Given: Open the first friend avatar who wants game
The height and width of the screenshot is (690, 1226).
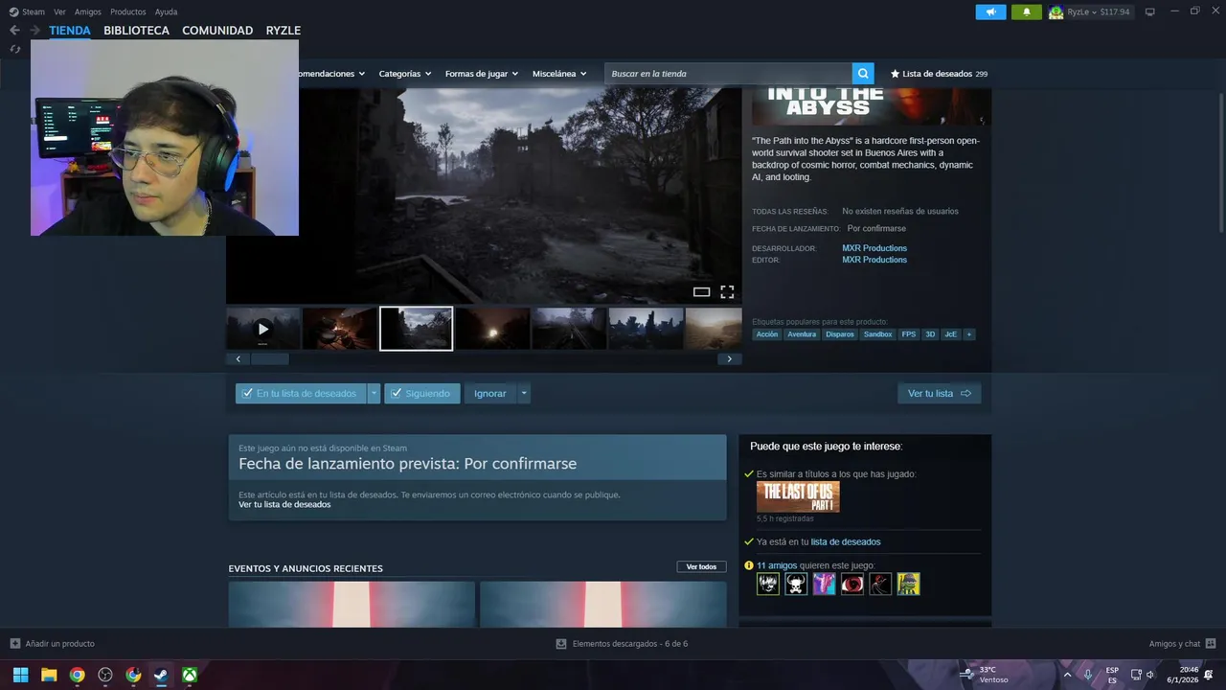Looking at the screenshot, I should point(768,584).
